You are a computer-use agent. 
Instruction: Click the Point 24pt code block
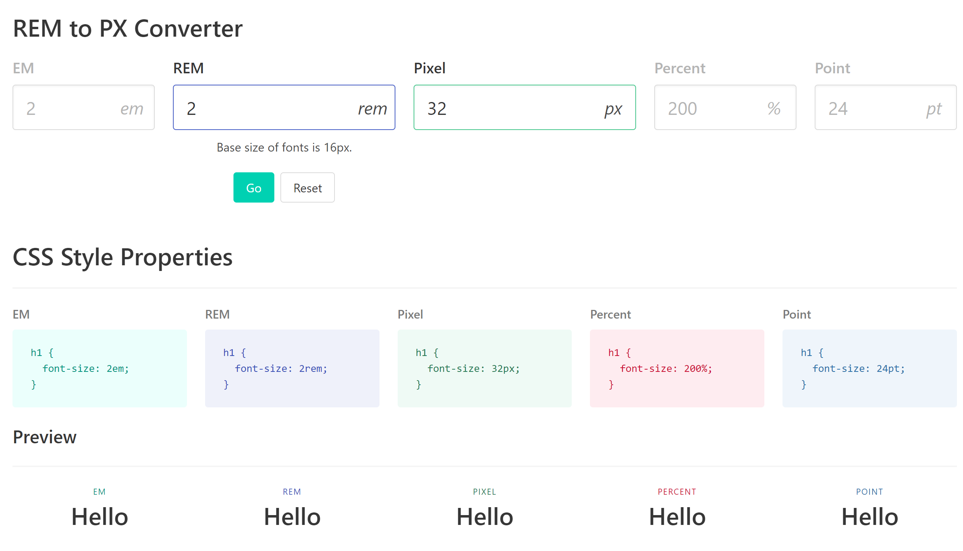tap(869, 368)
